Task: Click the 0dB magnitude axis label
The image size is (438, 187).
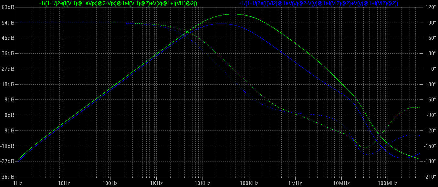Action: [x=10, y=115]
